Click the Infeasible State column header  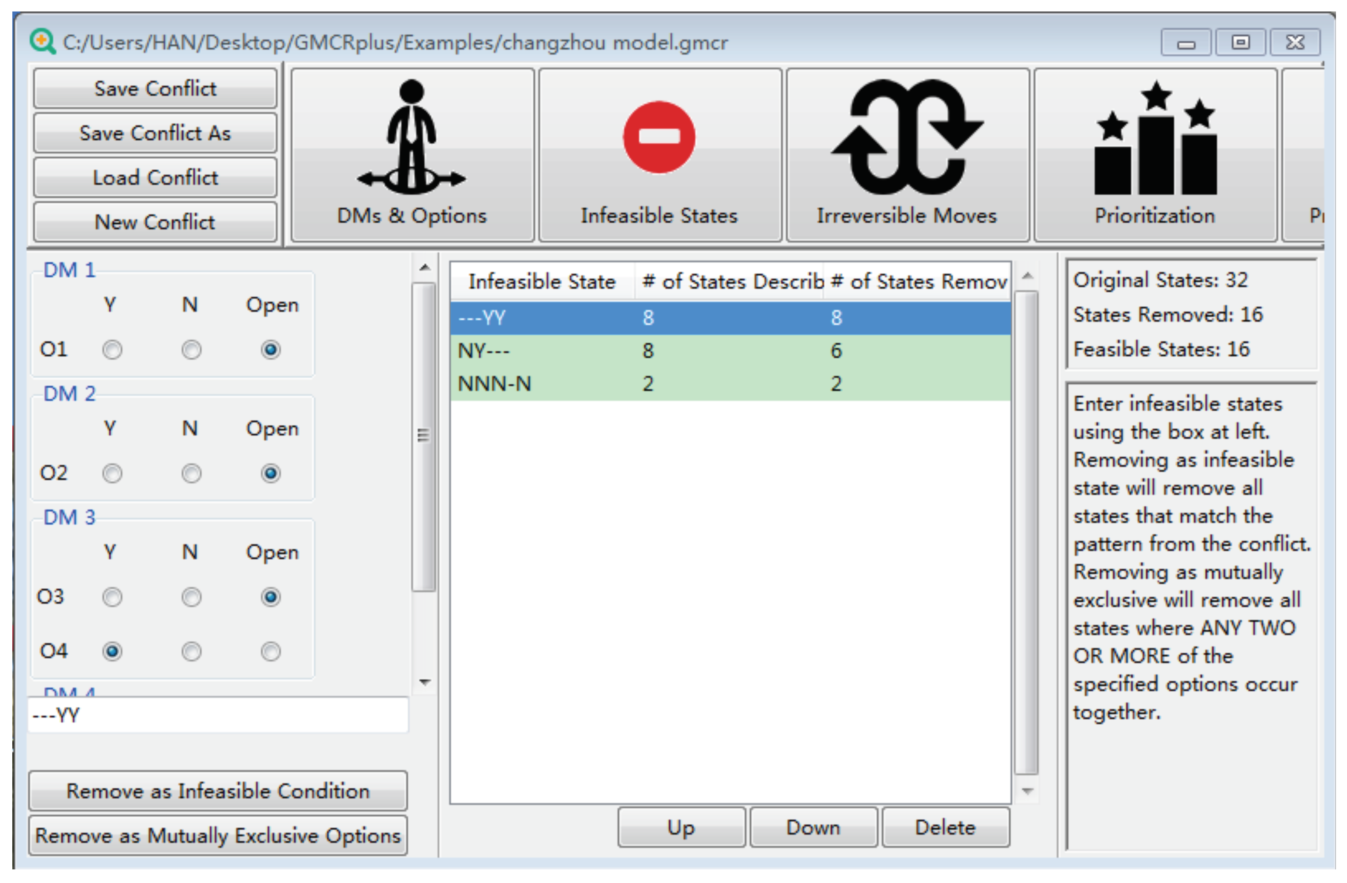pyautogui.click(x=542, y=282)
